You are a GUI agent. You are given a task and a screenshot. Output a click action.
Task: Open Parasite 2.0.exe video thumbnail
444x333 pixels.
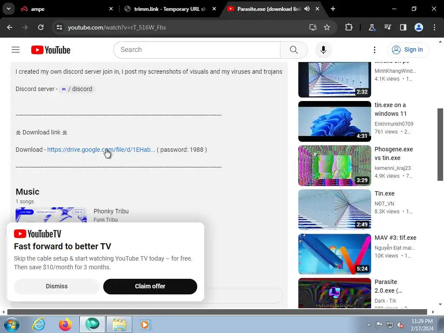click(335, 293)
